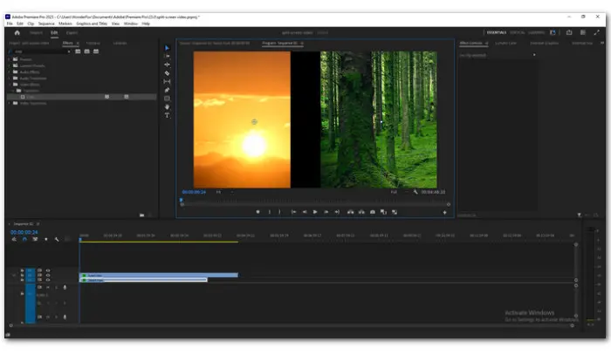Select the Slip tool
The width and height of the screenshot is (611, 355).
168,81
